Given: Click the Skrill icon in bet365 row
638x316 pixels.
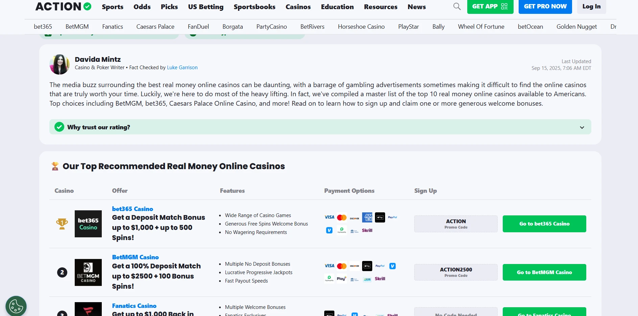Looking at the screenshot, I should pos(367,230).
